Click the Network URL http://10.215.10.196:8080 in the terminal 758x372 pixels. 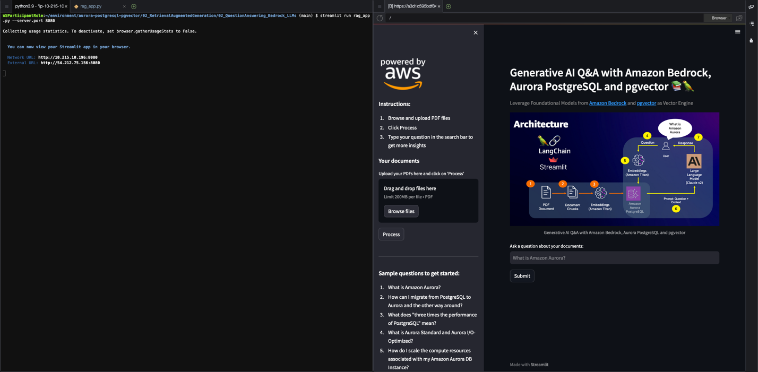coord(68,57)
